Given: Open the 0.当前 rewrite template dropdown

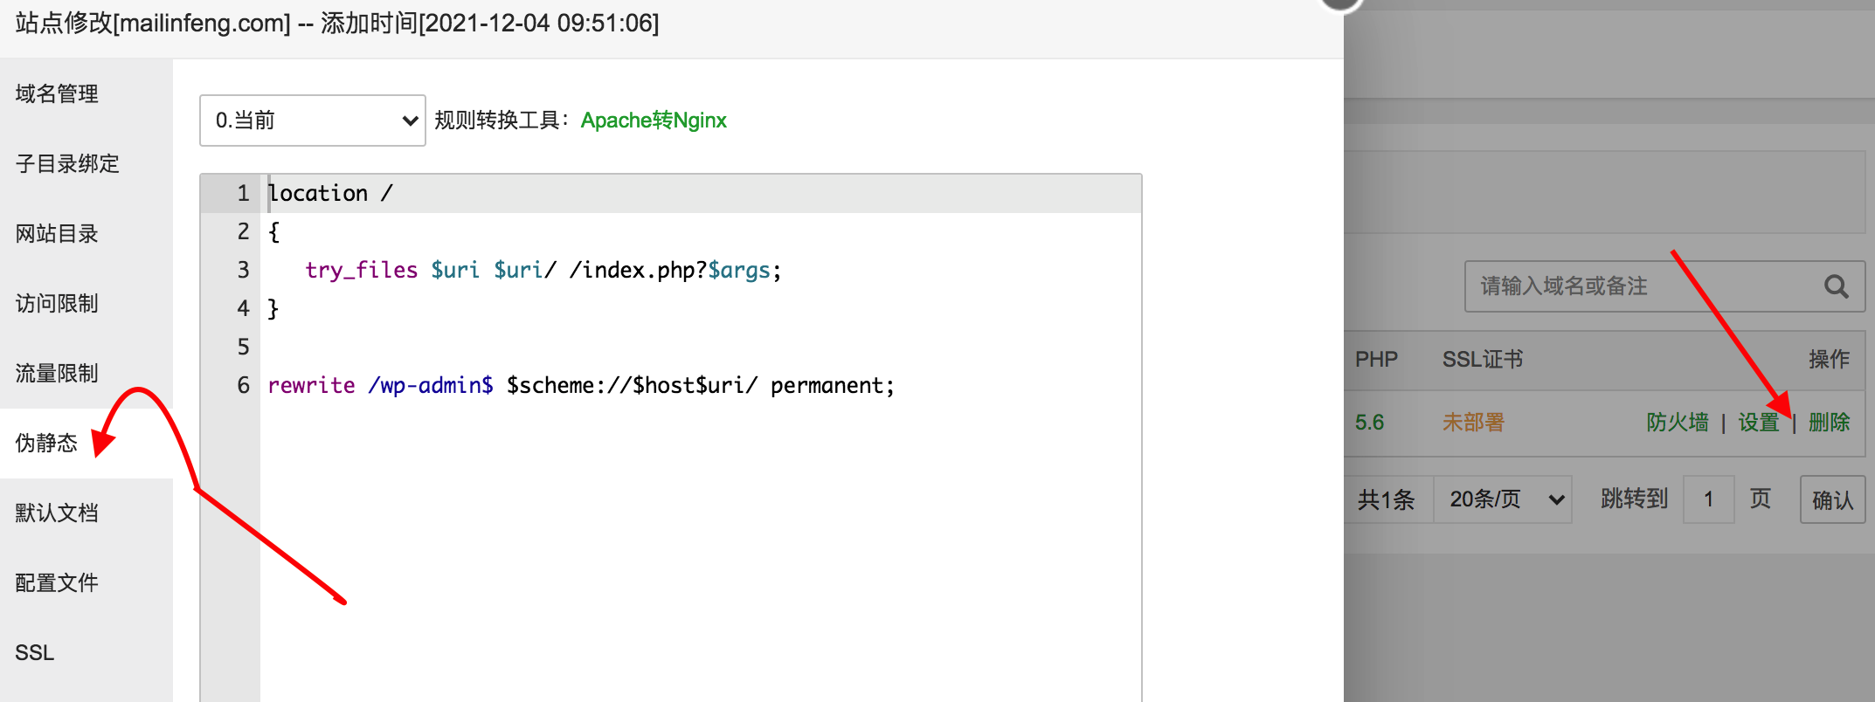Looking at the screenshot, I should coord(312,120).
